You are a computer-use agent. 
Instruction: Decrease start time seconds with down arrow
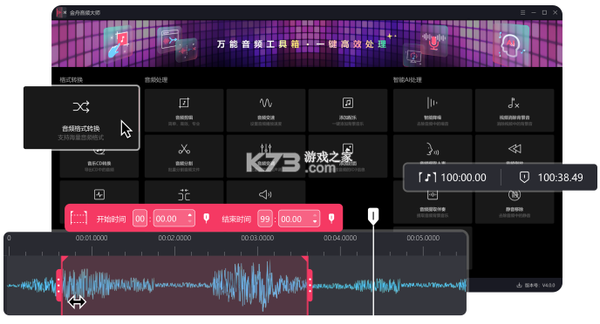(x=190, y=221)
